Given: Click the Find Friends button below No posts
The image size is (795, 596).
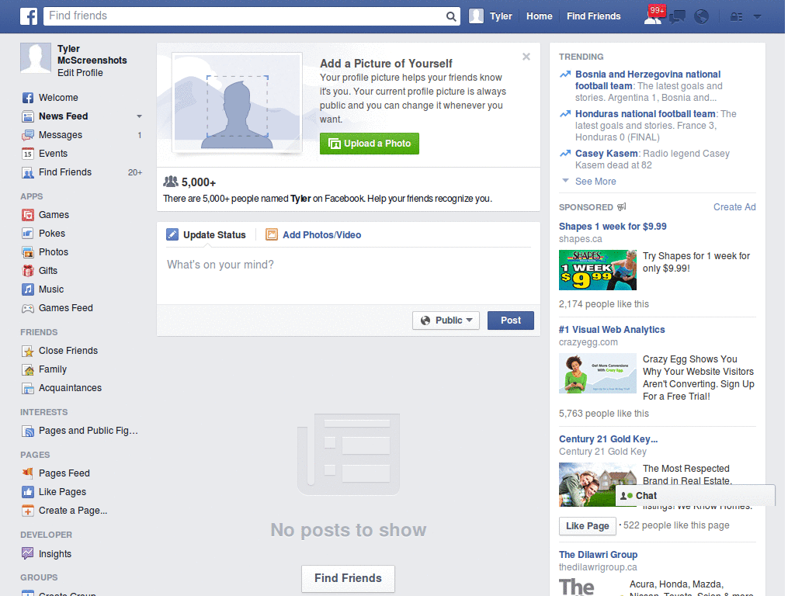Looking at the screenshot, I should (348, 578).
